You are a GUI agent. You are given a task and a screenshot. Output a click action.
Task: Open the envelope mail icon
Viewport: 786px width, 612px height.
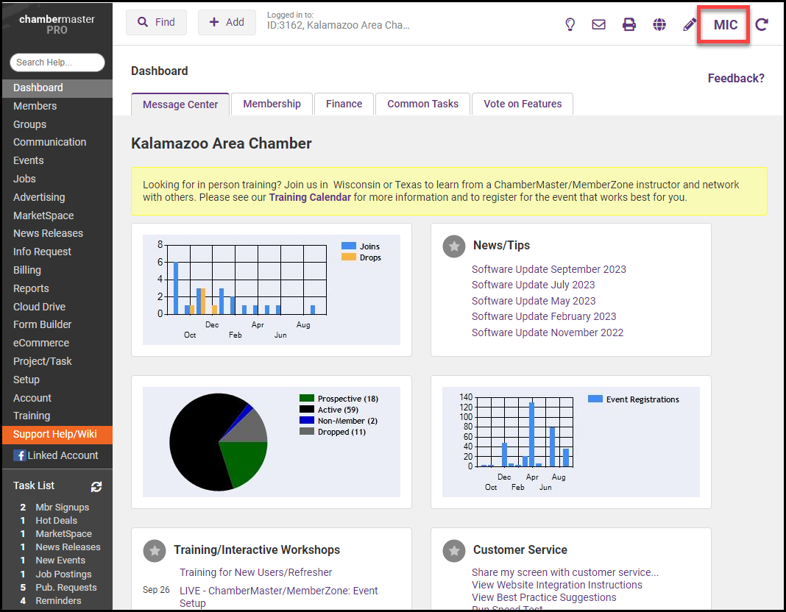(x=598, y=24)
